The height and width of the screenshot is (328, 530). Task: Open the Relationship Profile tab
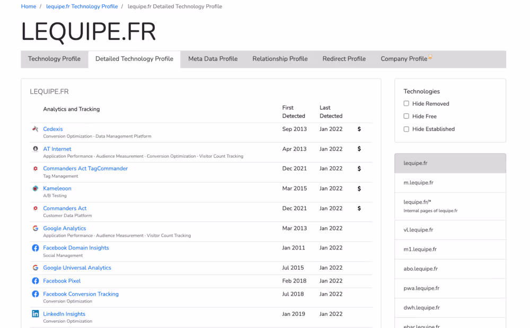click(x=280, y=59)
